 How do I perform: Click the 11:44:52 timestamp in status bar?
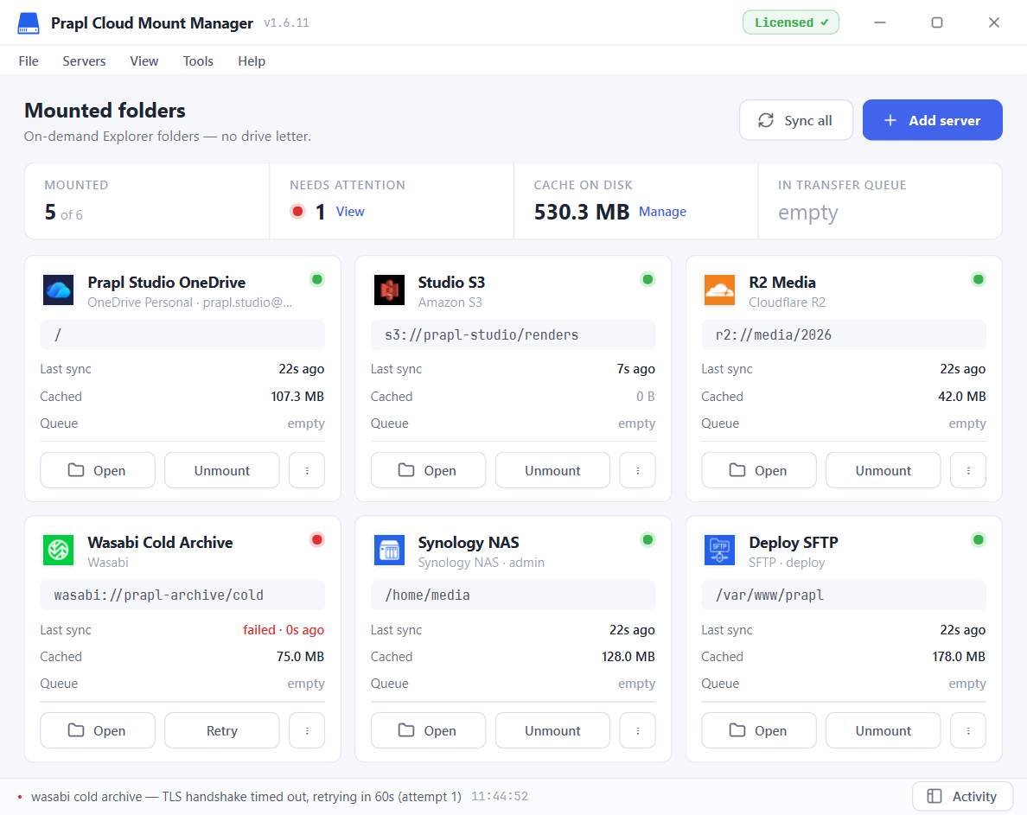pos(500,797)
